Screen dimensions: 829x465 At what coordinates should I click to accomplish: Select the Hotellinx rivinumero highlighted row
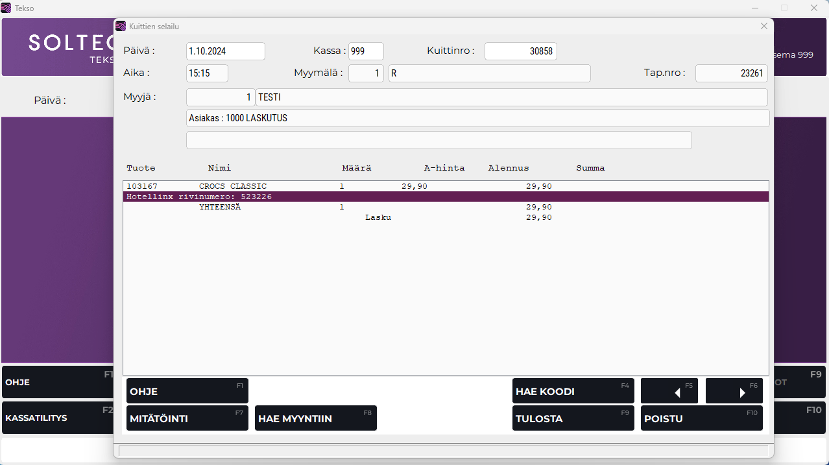coord(445,197)
